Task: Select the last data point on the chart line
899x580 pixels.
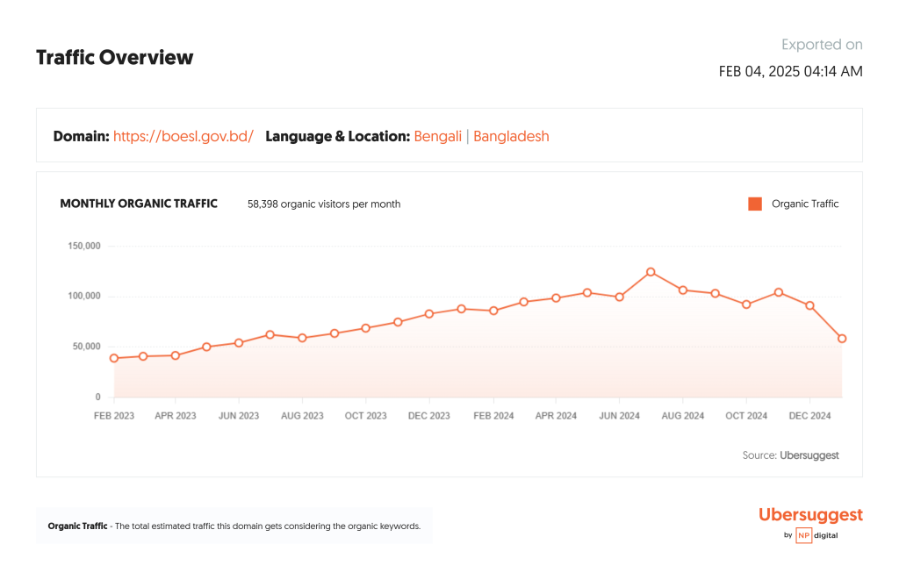Action: (842, 339)
